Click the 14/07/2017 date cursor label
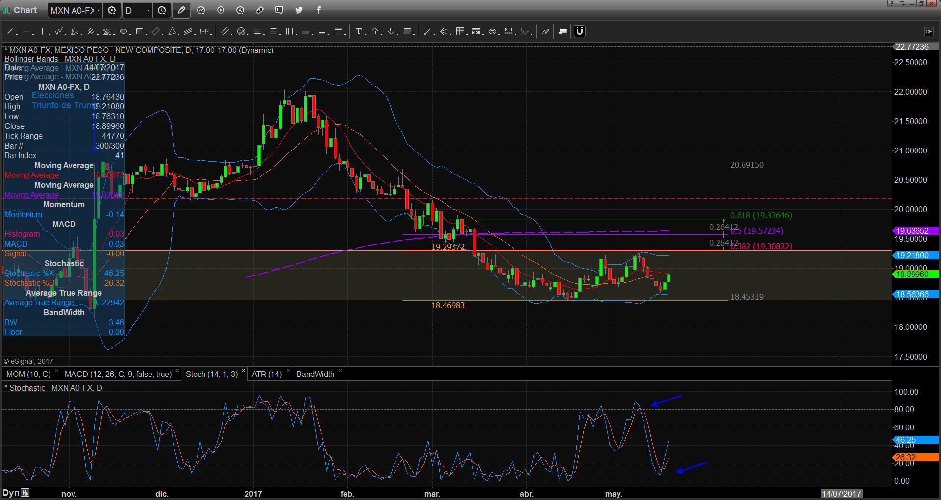The width and height of the screenshot is (941, 500). click(x=842, y=494)
